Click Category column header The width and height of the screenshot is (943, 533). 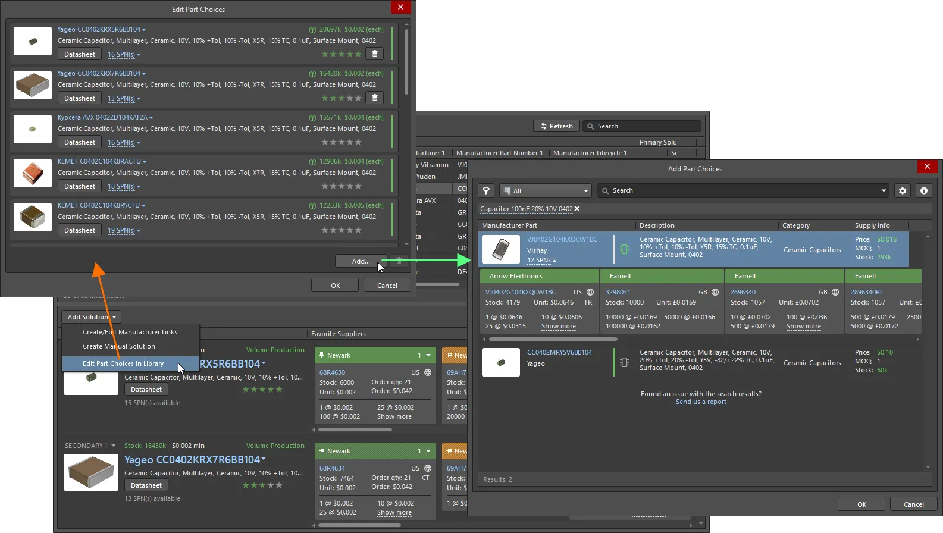tap(796, 225)
